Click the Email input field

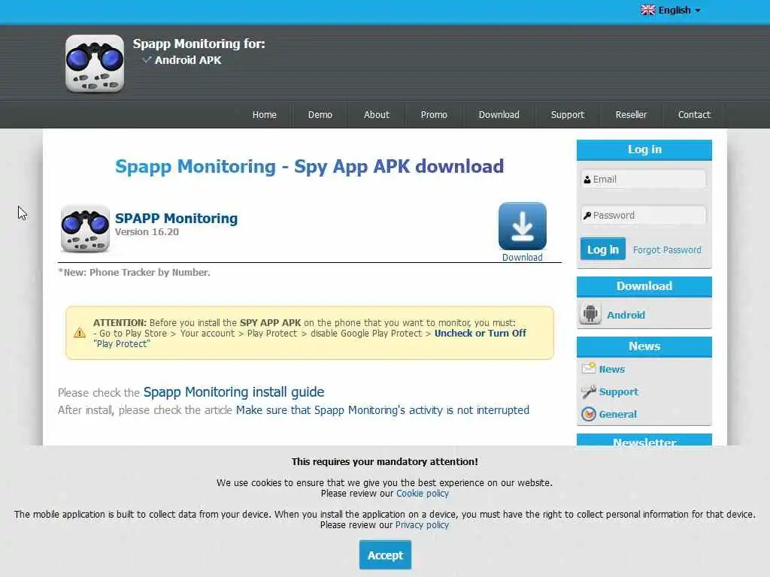[x=644, y=179]
